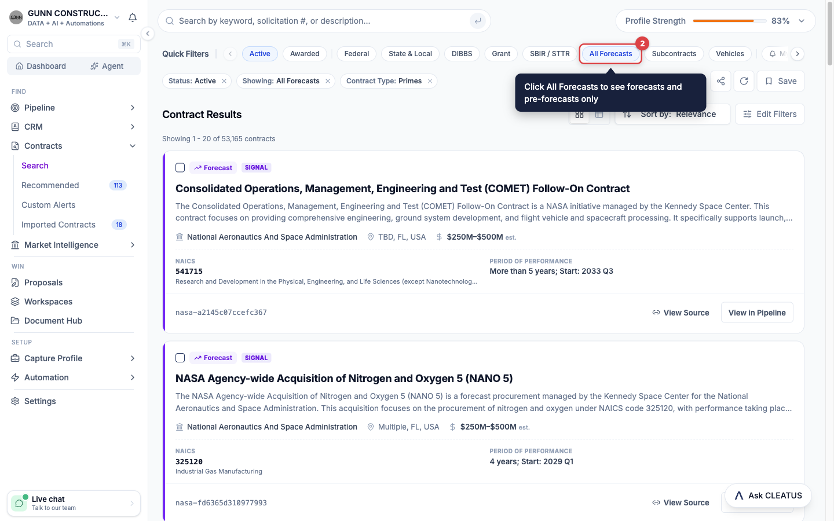Image resolution: width=834 pixels, height=521 pixels.
Task: Remove the Contract Type: Primes filter chip
Action: pyautogui.click(x=430, y=81)
